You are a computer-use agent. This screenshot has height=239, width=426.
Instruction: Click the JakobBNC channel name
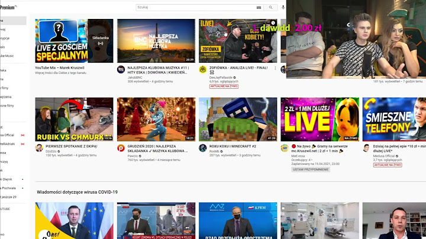pyautogui.click(x=135, y=77)
